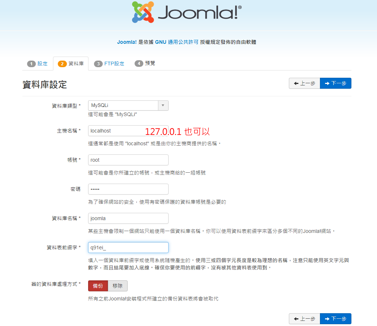Select the 備份 option for old database
The width and height of the screenshot is (377, 326).
click(98, 286)
